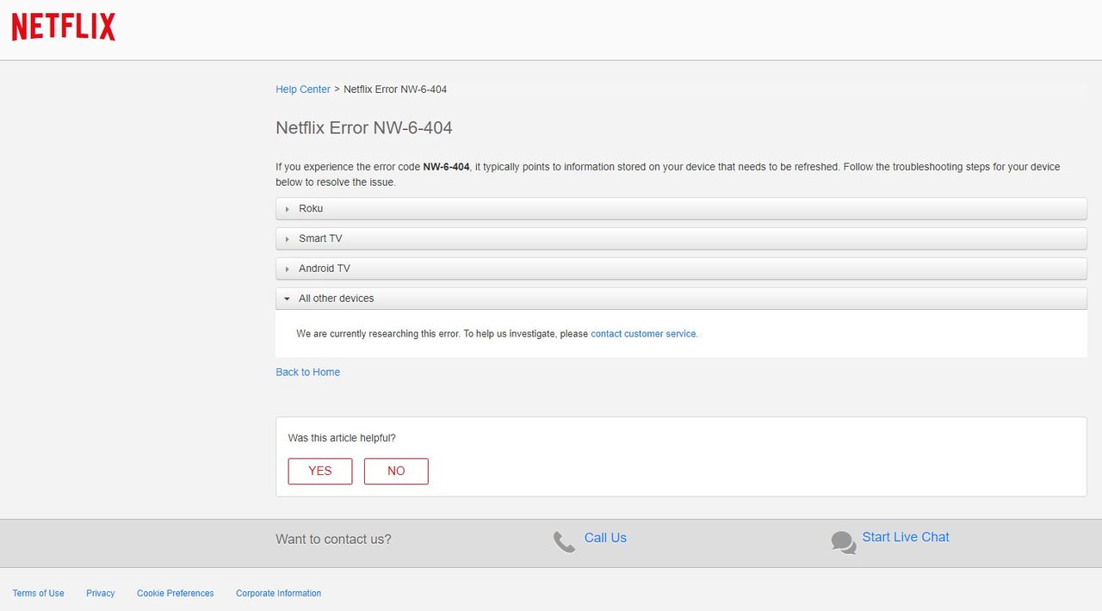
Task: Click the breadcrumb text Netflix Error NW-6-404
Action: click(x=395, y=89)
